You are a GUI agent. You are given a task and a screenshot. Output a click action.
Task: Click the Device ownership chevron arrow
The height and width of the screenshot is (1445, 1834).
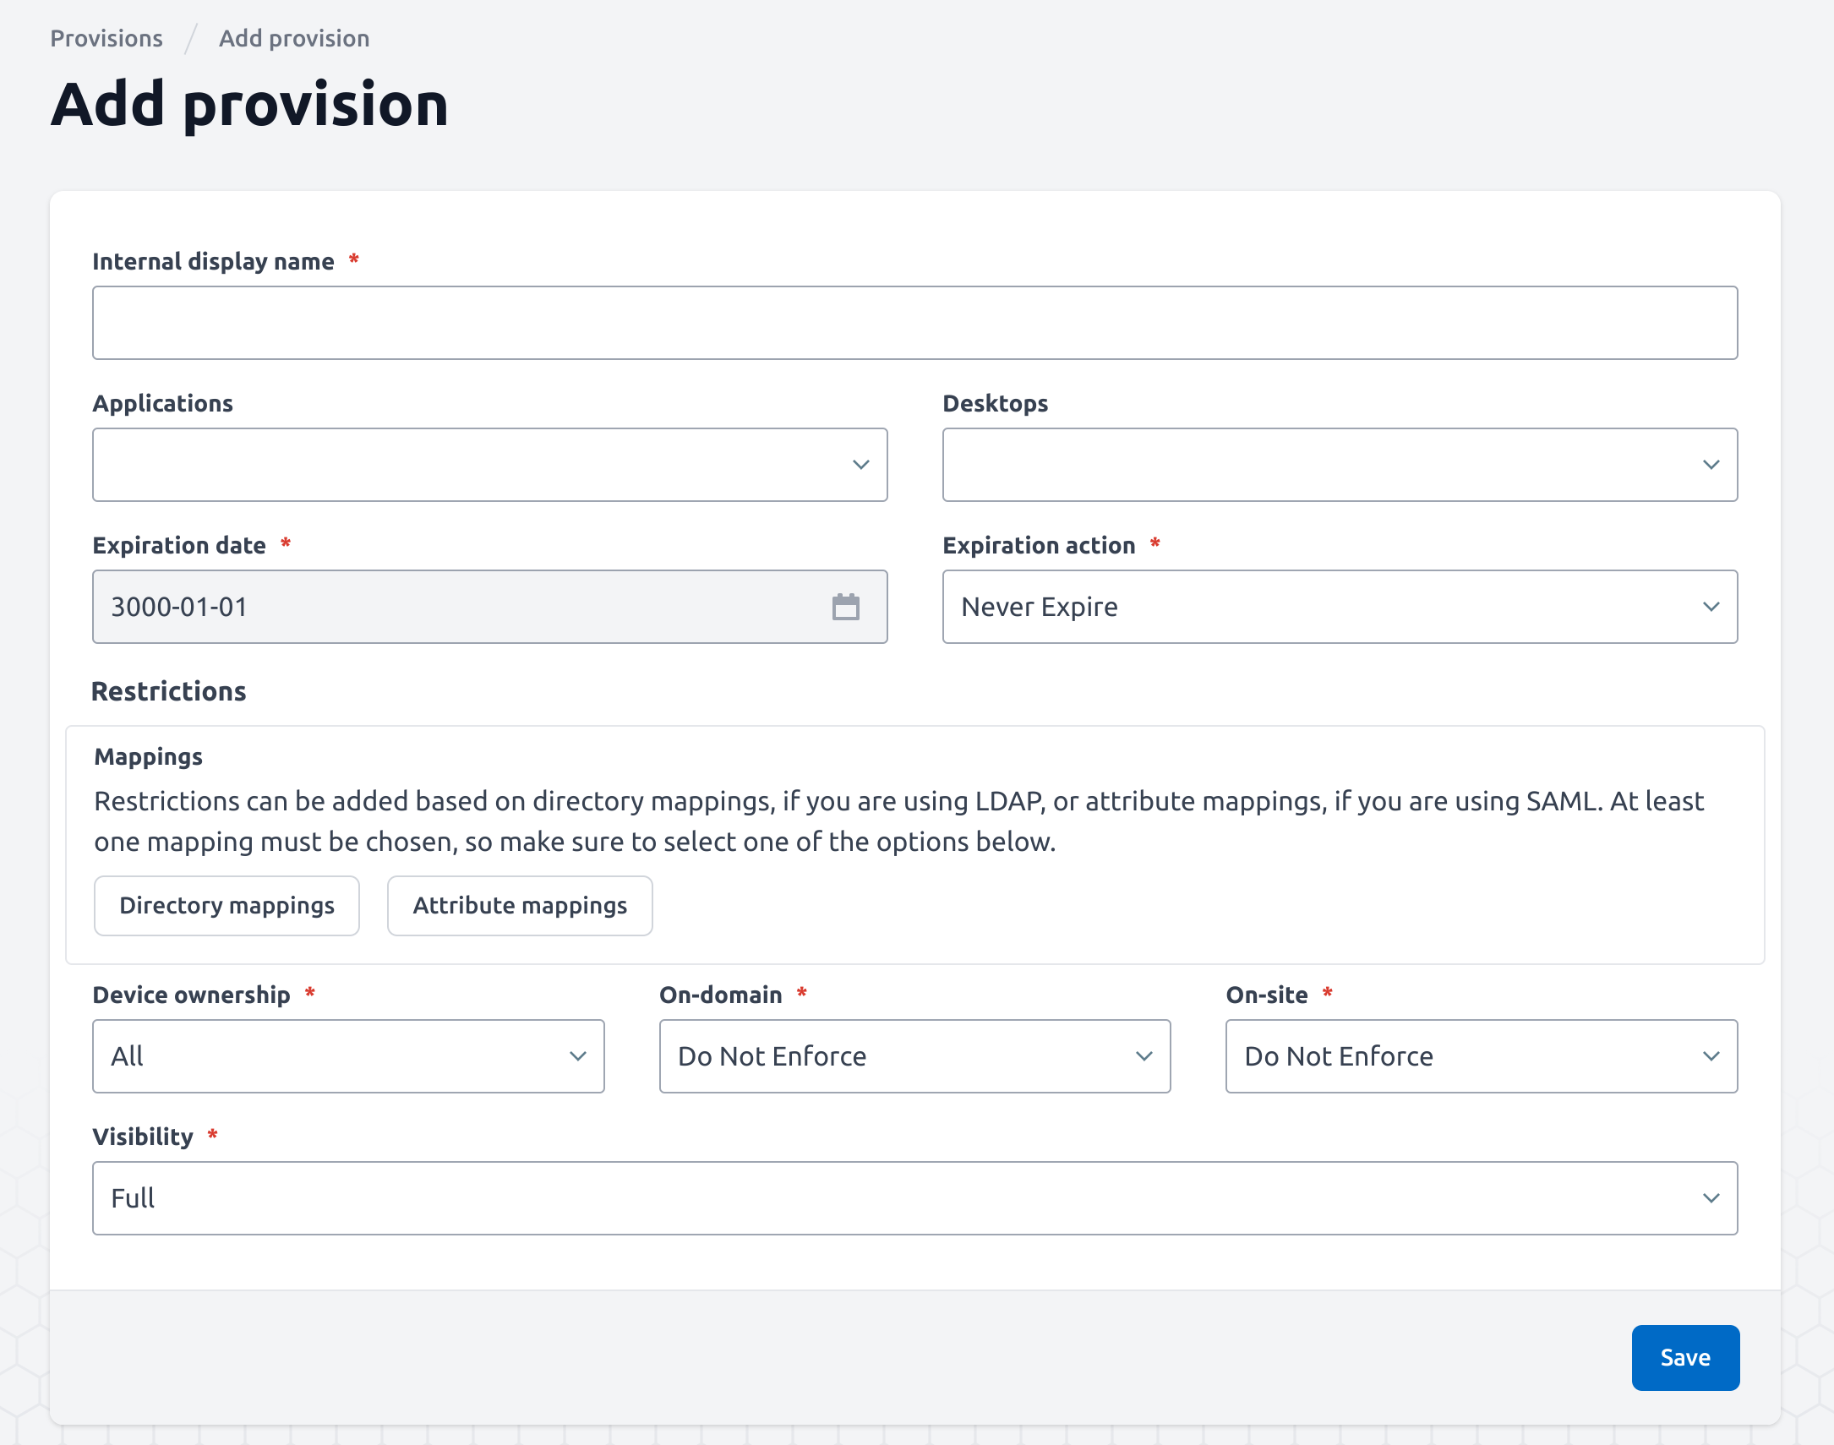click(578, 1055)
